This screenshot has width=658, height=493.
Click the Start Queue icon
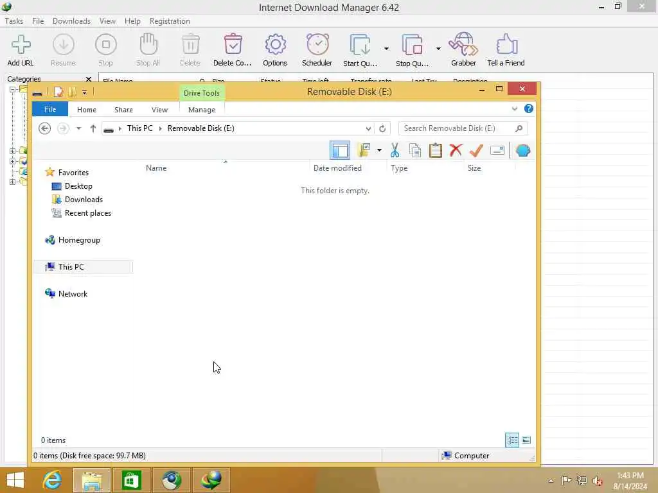360,50
